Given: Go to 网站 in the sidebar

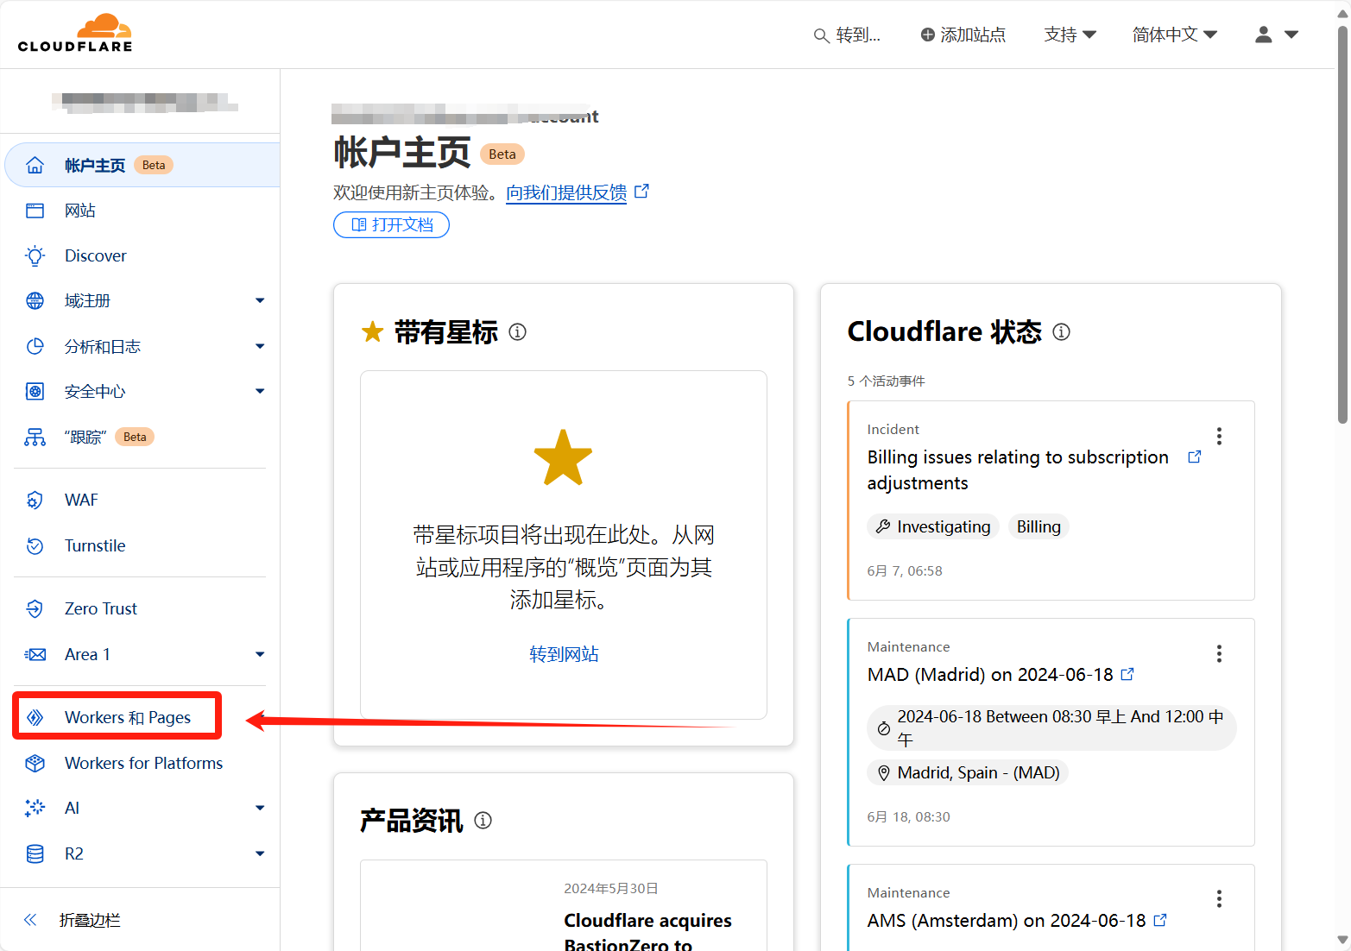Looking at the screenshot, I should tap(79, 211).
